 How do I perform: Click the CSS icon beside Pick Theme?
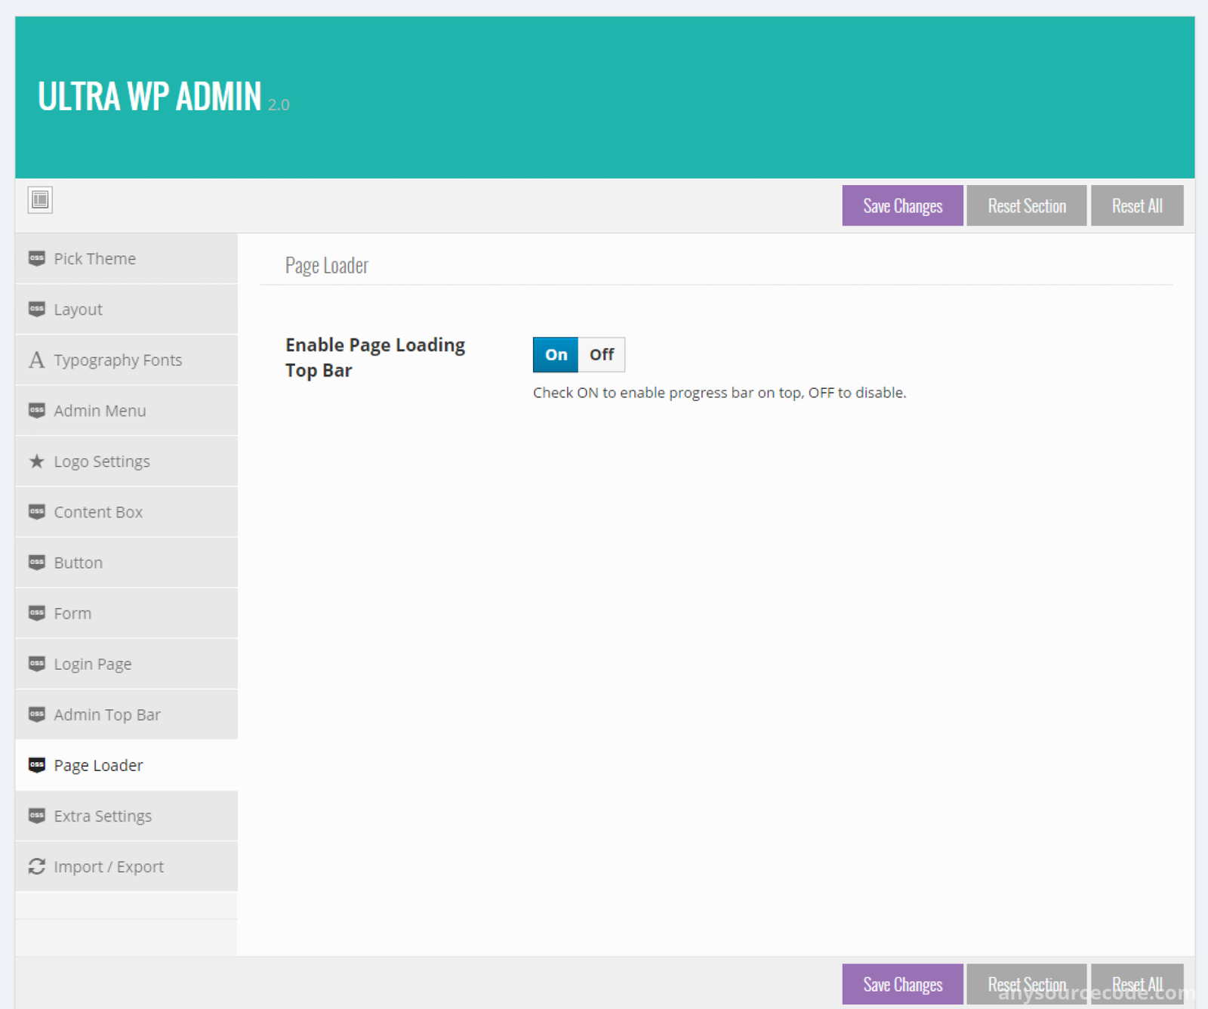coord(37,258)
